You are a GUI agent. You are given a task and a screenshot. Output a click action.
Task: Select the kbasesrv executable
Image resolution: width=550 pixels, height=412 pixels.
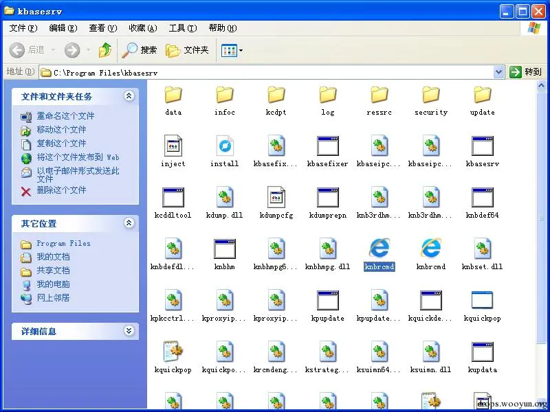483,146
